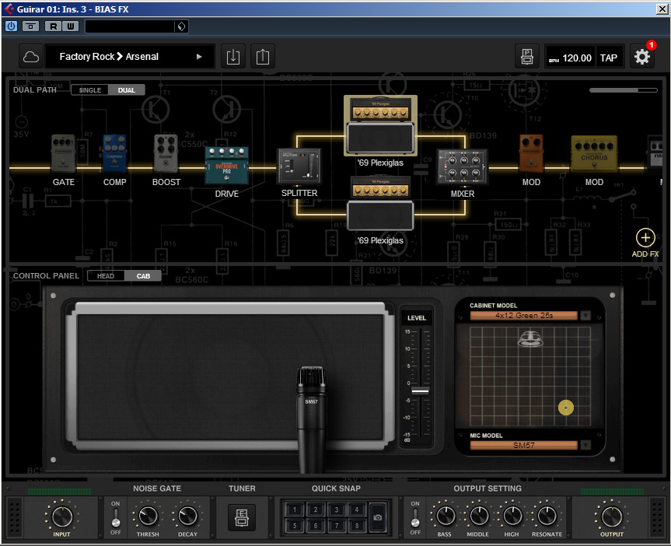Select Quick Snap slot 1
Image resolution: width=671 pixels, height=546 pixels.
(x=295, y=509)
